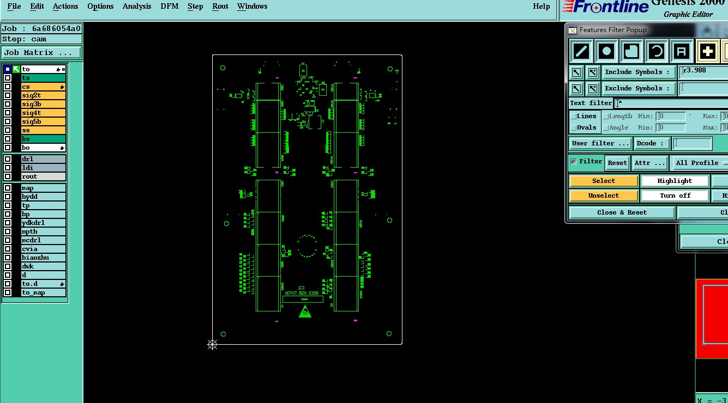This screenshot has width=728, height=403.
Task: Click the green arrow icon on 'to' layer
Action: pos(16,69)
